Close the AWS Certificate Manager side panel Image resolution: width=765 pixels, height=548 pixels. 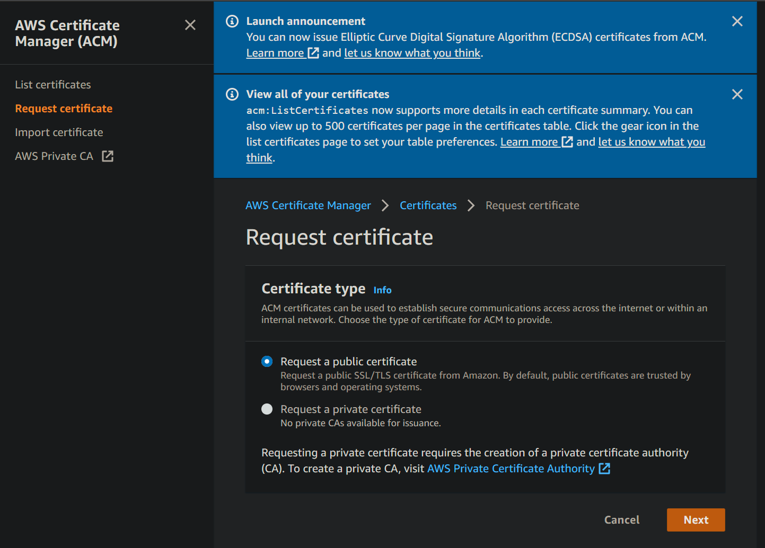(x=190, y=25)
